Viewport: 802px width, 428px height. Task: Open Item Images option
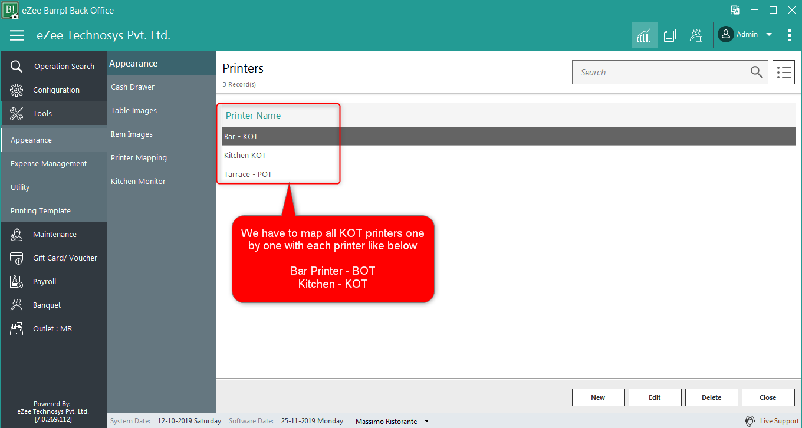(132, 134)
